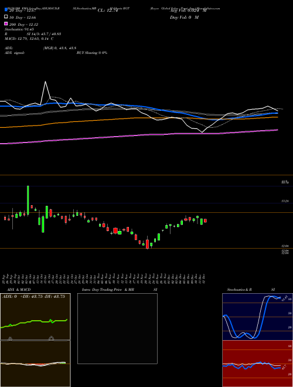Select the '200 Day = 12.12' legend text

(23, 25)
